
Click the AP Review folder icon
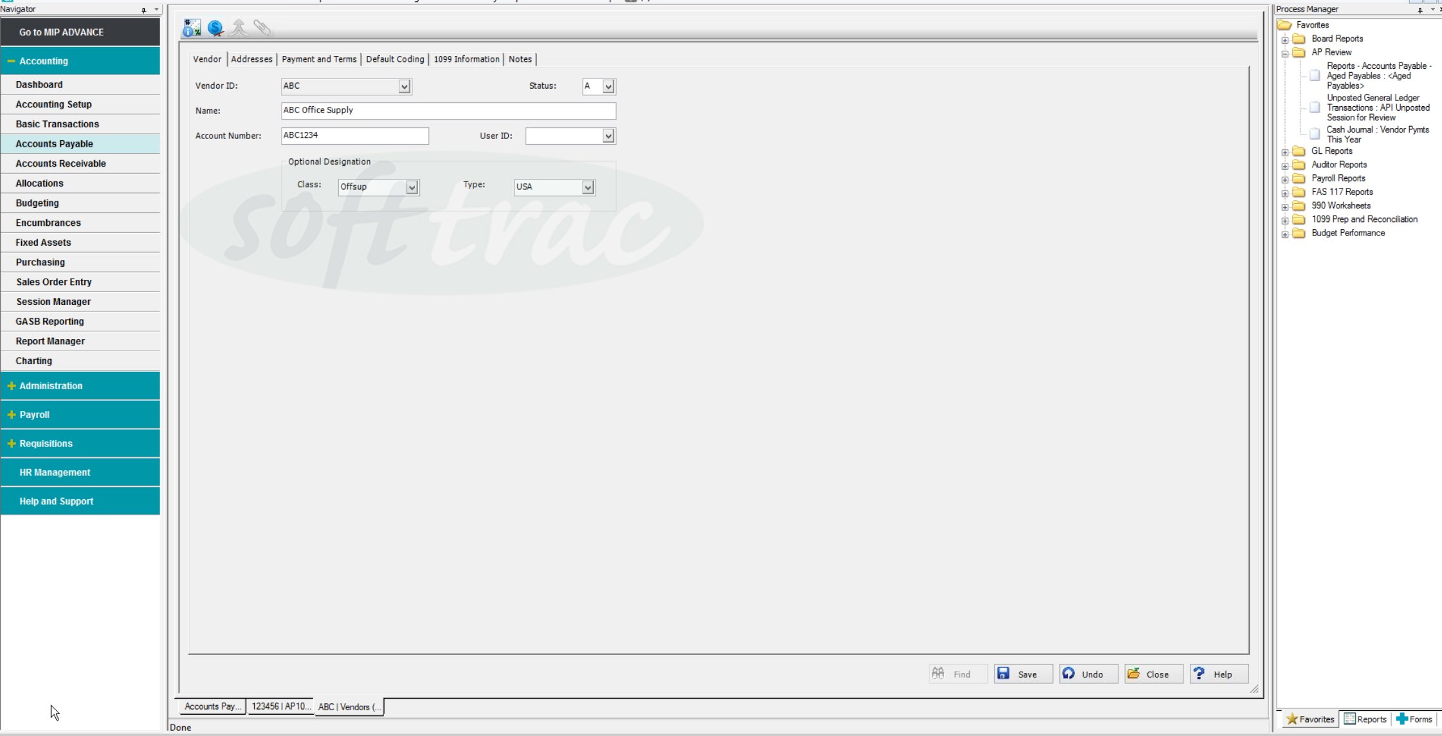(1299, 52)
